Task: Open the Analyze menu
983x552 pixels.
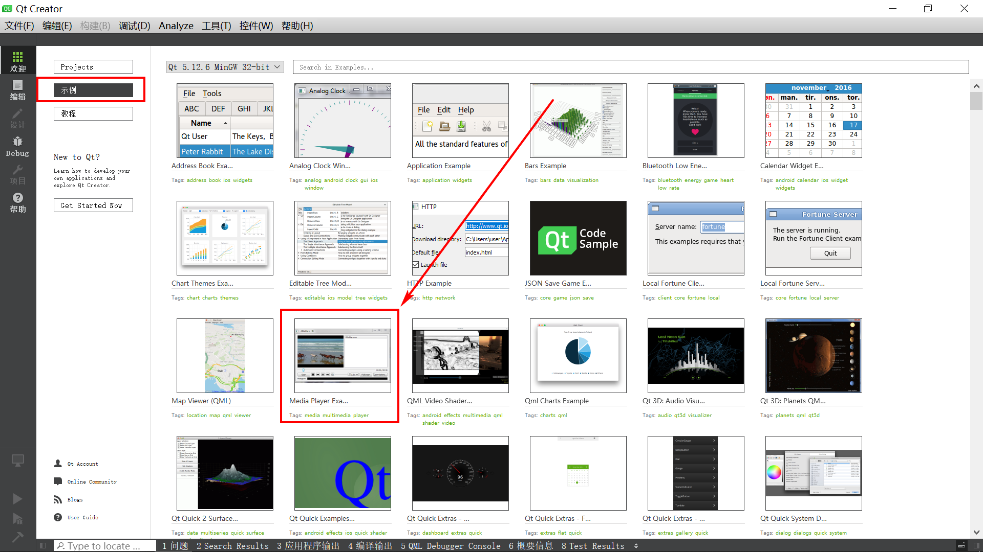Action: click(x=176, y=26)
